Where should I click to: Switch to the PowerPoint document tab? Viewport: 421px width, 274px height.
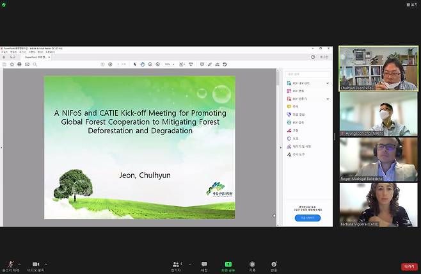click(36, 57)
